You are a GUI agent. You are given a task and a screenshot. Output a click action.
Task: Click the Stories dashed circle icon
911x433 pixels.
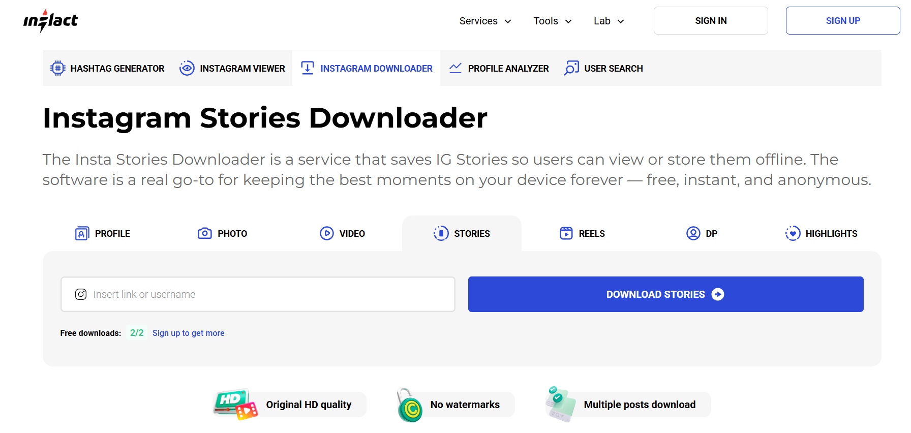coord(441,233)
